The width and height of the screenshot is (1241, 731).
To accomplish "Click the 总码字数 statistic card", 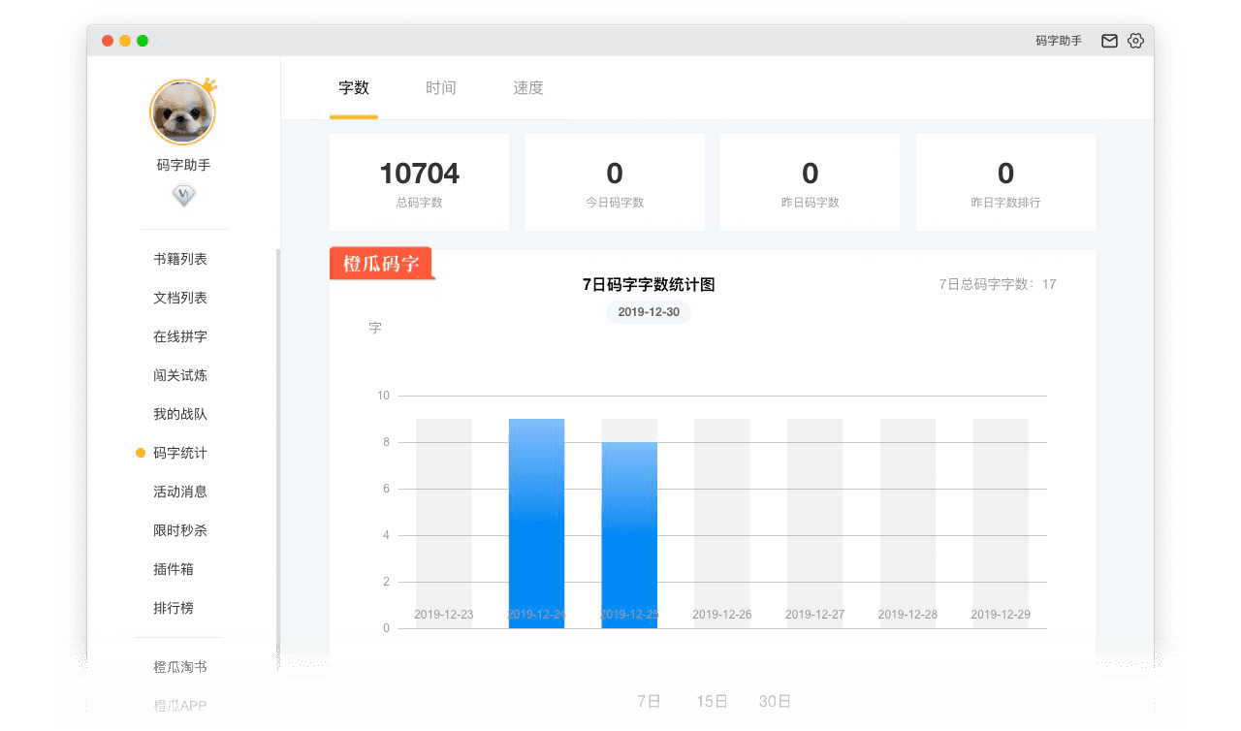I will click(420, 182).
